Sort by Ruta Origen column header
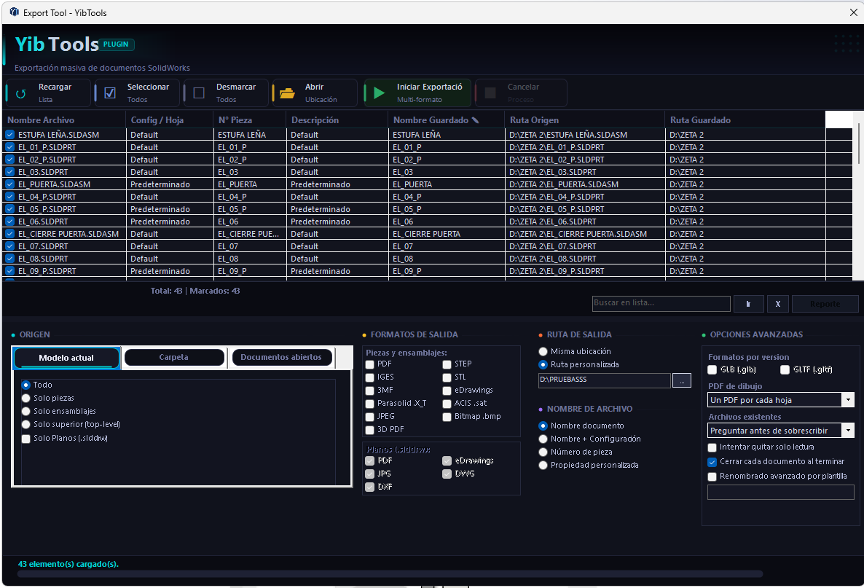Viewport: 864px width, 588px height. pos(585,119)
